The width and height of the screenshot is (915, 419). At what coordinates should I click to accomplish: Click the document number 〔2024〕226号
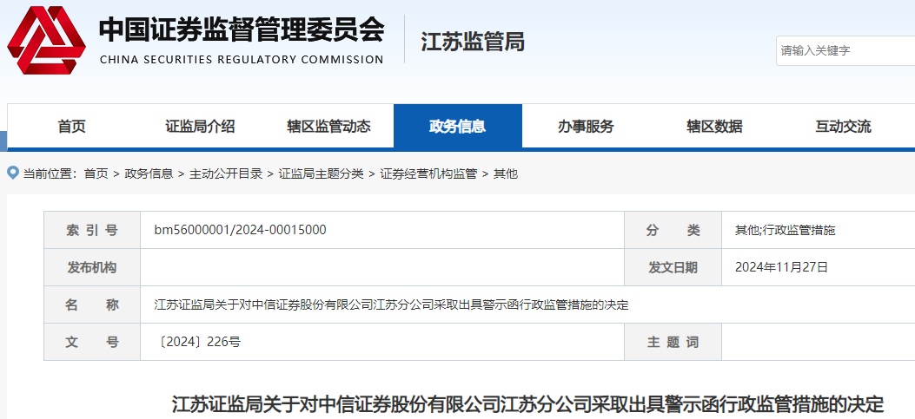coord(199,342)
